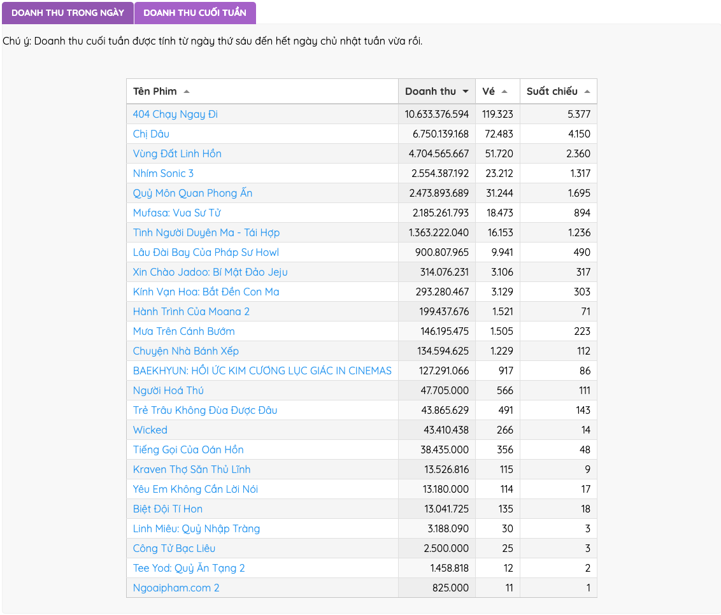
Task: Click Vùng Đất Linh Hồn link
Action: [177, 154]
